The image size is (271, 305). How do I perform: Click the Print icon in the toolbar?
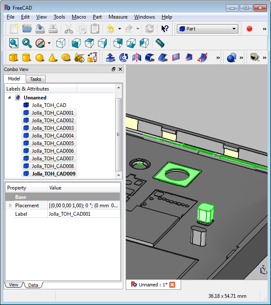pos(53,29)
